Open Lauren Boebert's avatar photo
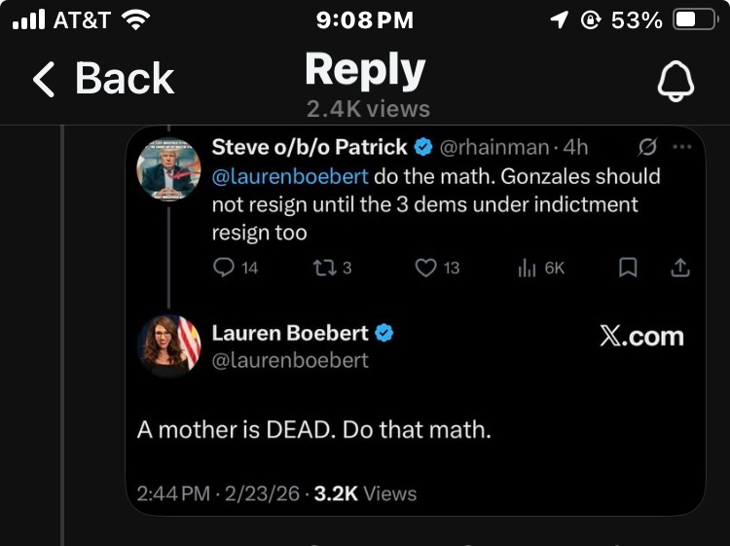The height and width of the screenshot is (546, 730). [169, 345]
